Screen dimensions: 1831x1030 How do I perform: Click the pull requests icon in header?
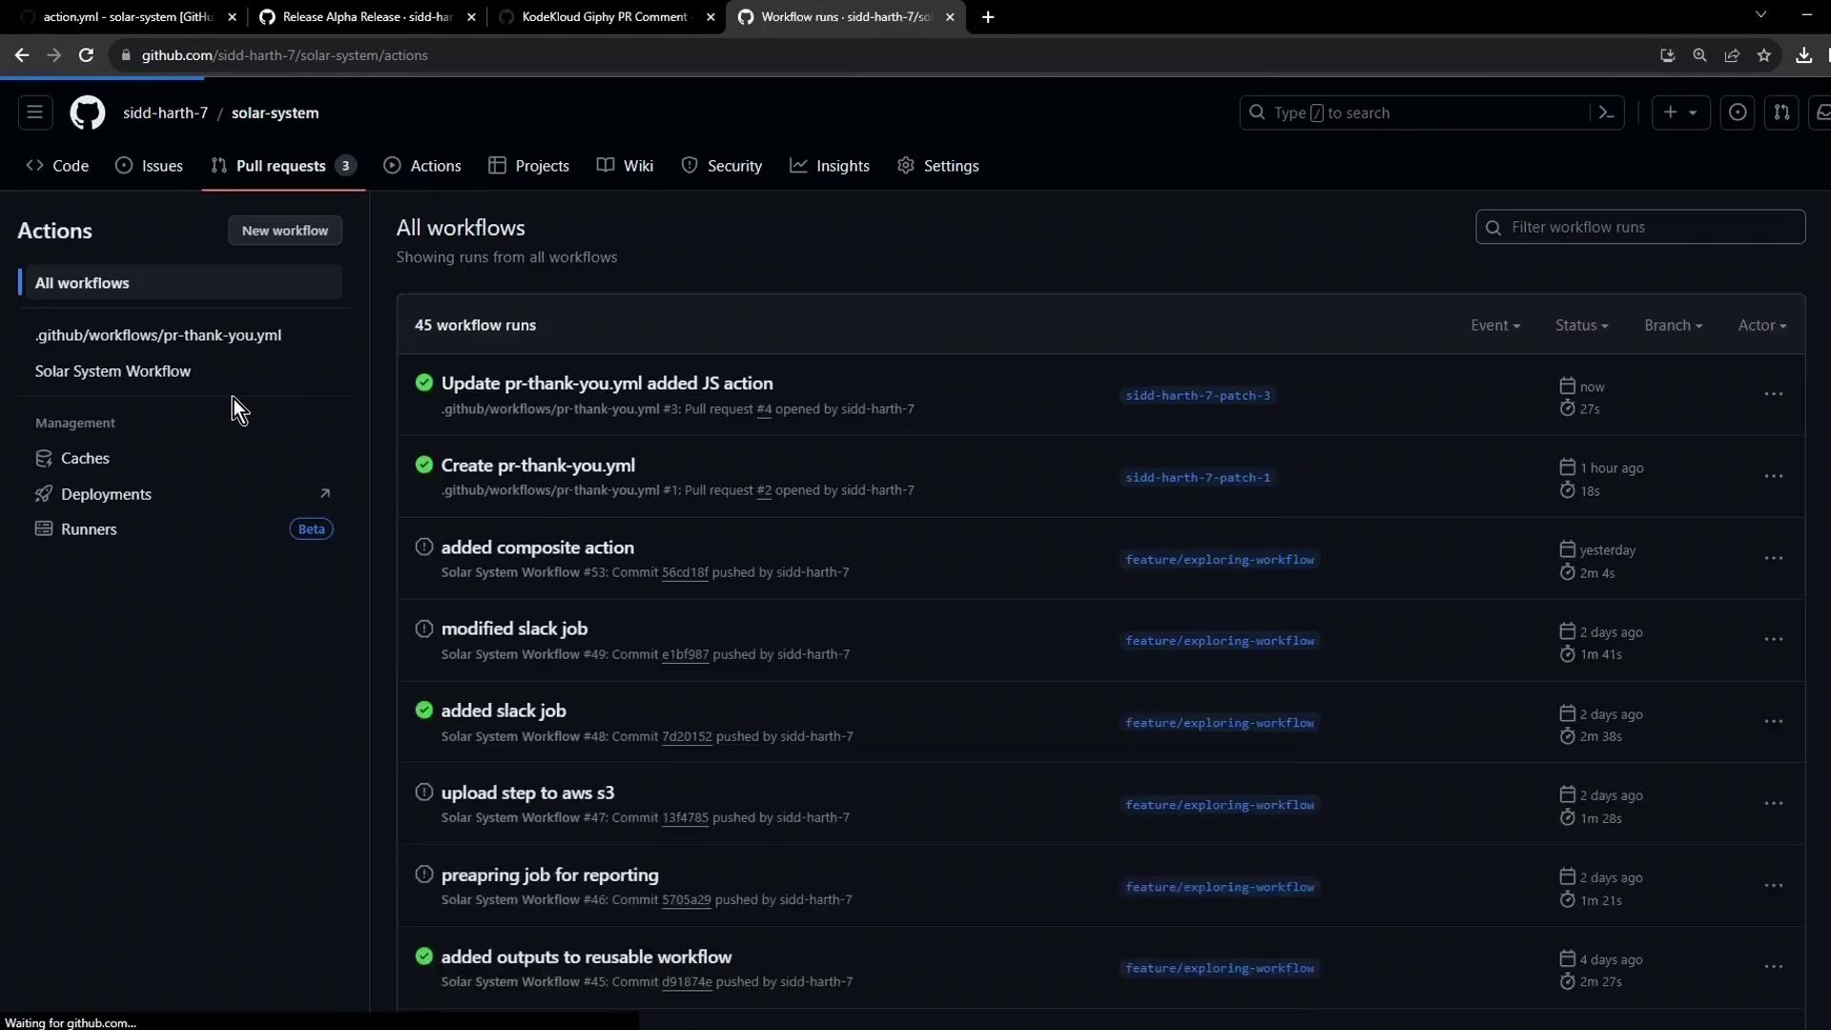(1781, 113)
